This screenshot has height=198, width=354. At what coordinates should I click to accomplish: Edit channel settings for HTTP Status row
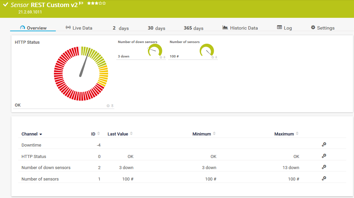point(324,156)
